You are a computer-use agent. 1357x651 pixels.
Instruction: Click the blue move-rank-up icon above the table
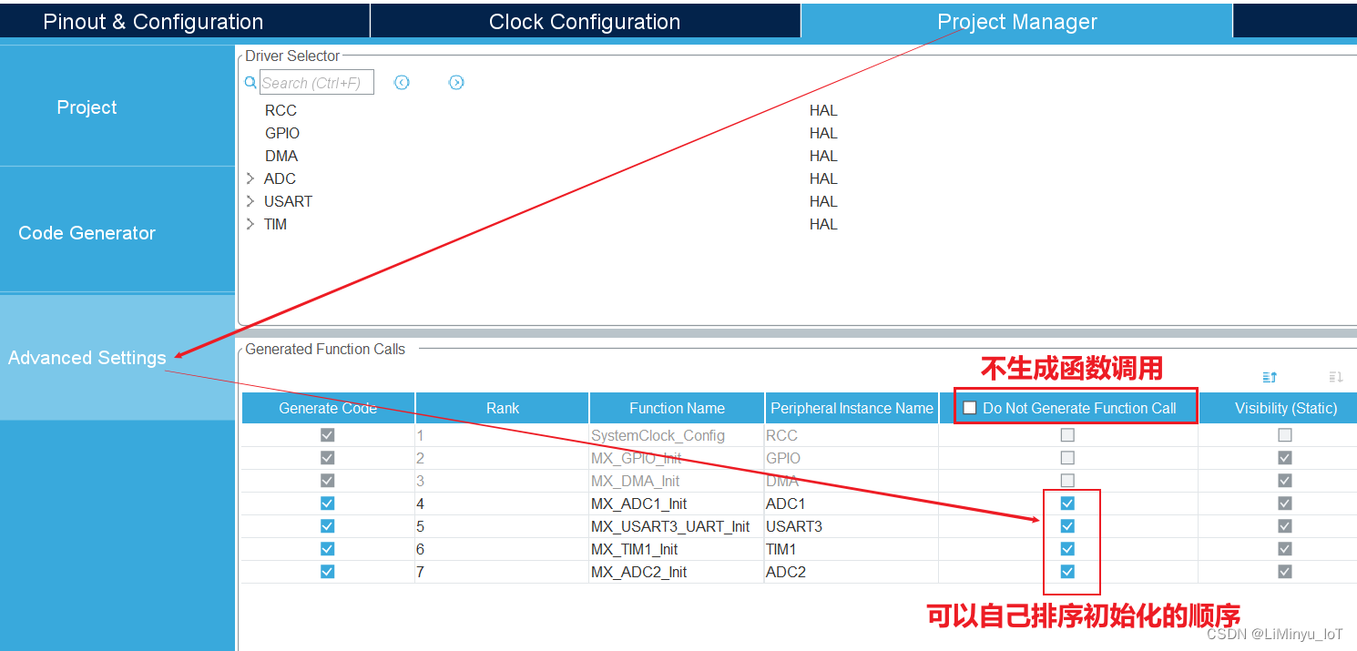click(1269, 376)
